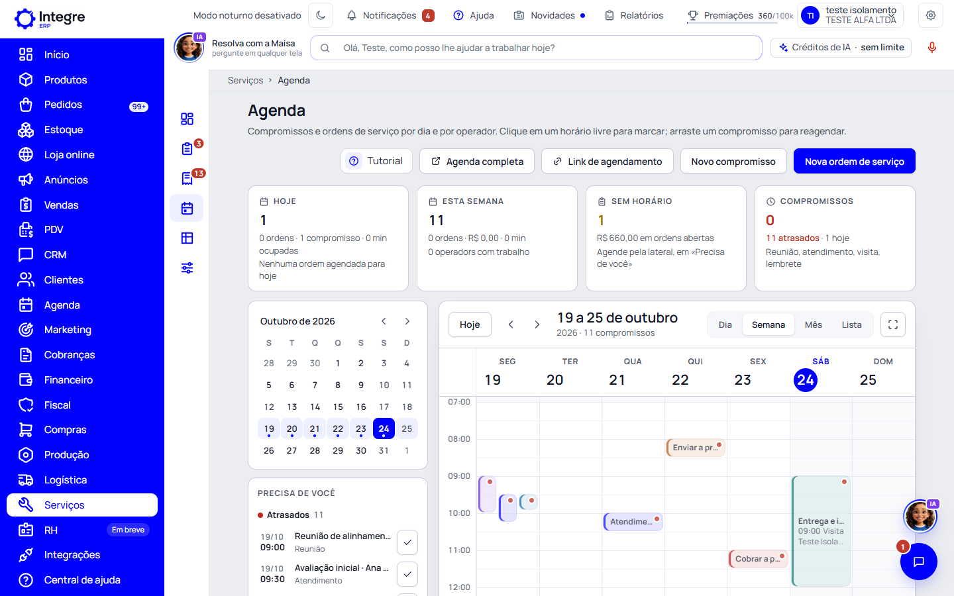Open Central de ajuda
Viewport: 954px width, 596px height.
click(82, 580)
